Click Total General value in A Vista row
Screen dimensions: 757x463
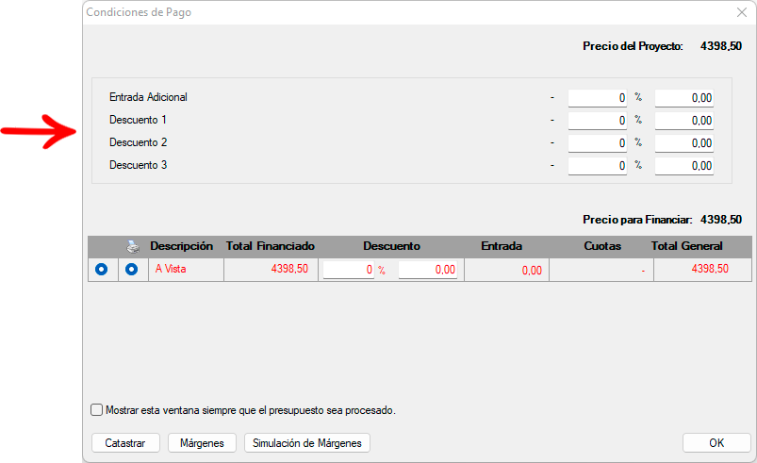pos(710,269)
